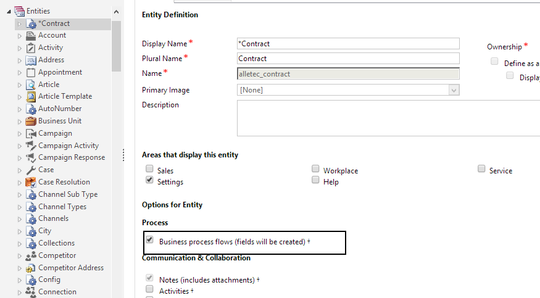Expand the Appointment entity node
The width and height of the screenshot is (540, 298).
coord(19,73)
